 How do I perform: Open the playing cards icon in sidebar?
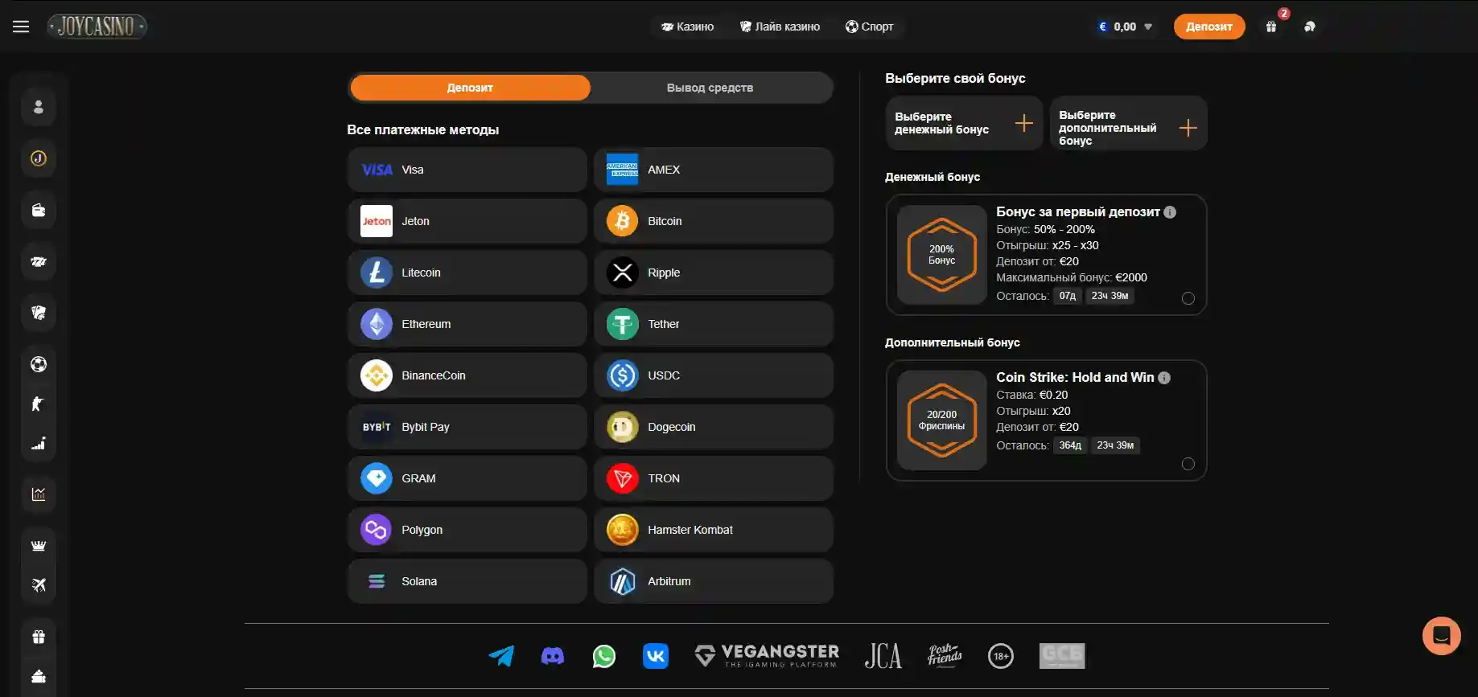[39, 313]
